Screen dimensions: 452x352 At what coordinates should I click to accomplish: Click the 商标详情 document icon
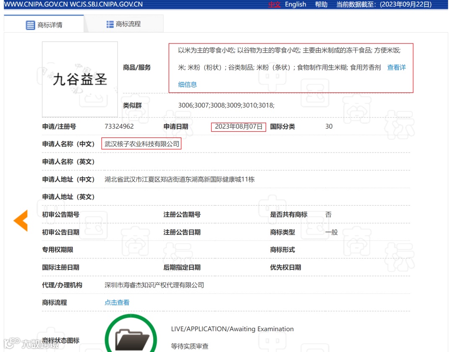point(30,25)
